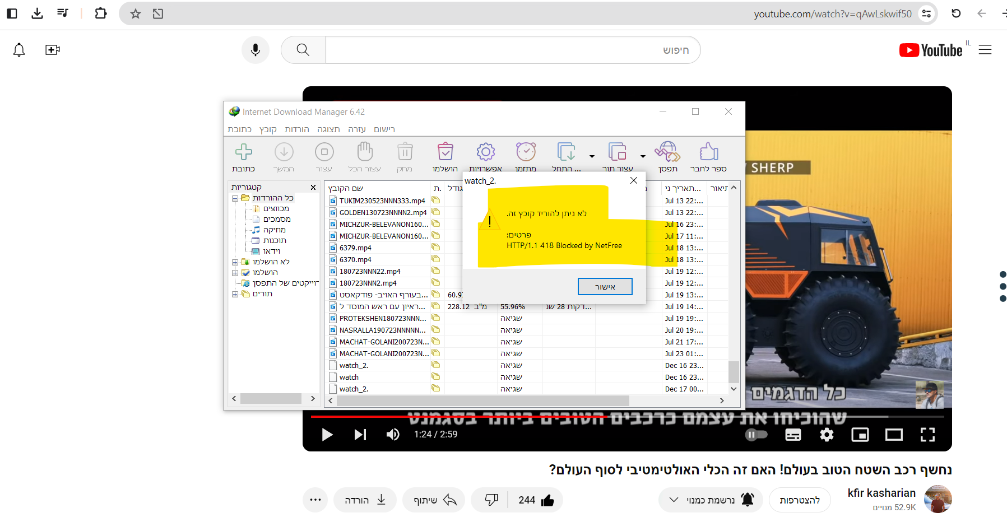Image resolution: width=1007 pixels, height=522 pixels.
Task: Open the קובץ menu in IDM
Action: click(268, 129)
